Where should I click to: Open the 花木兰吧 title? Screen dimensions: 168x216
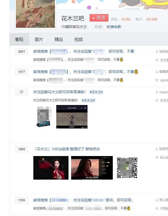73,19
